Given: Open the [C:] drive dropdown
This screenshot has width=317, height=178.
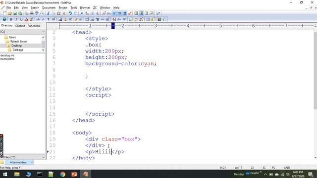Looking at the screenshot, I should [x=43, y=32].
